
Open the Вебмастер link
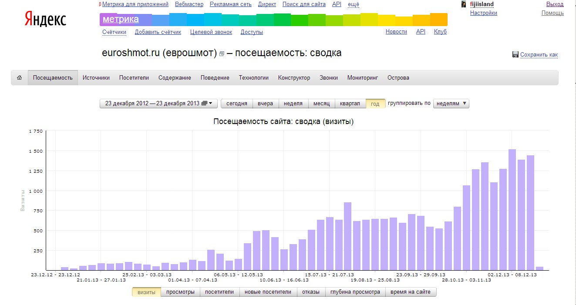coord(189,4)
